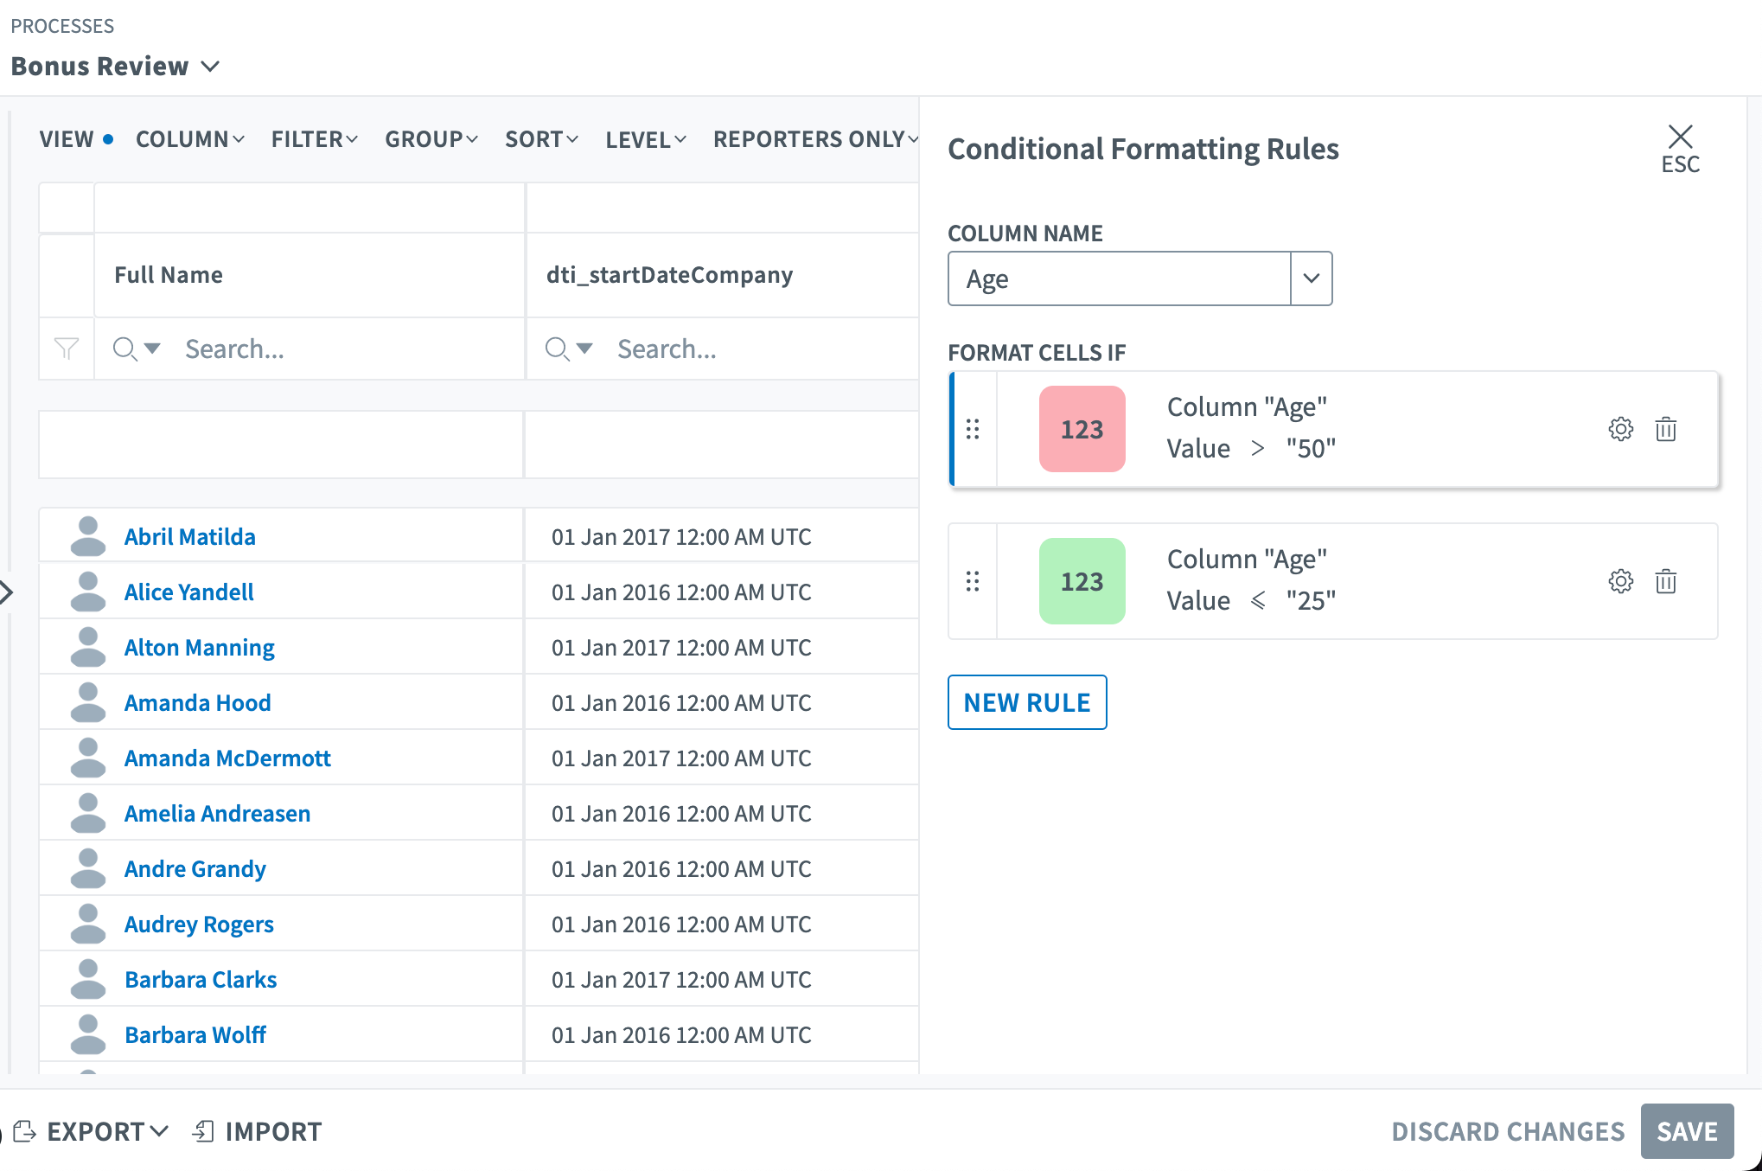Open settings gear for Age > 50 rule
The height and width of the screenshot is (1171, 1762).
point(1620,429)
